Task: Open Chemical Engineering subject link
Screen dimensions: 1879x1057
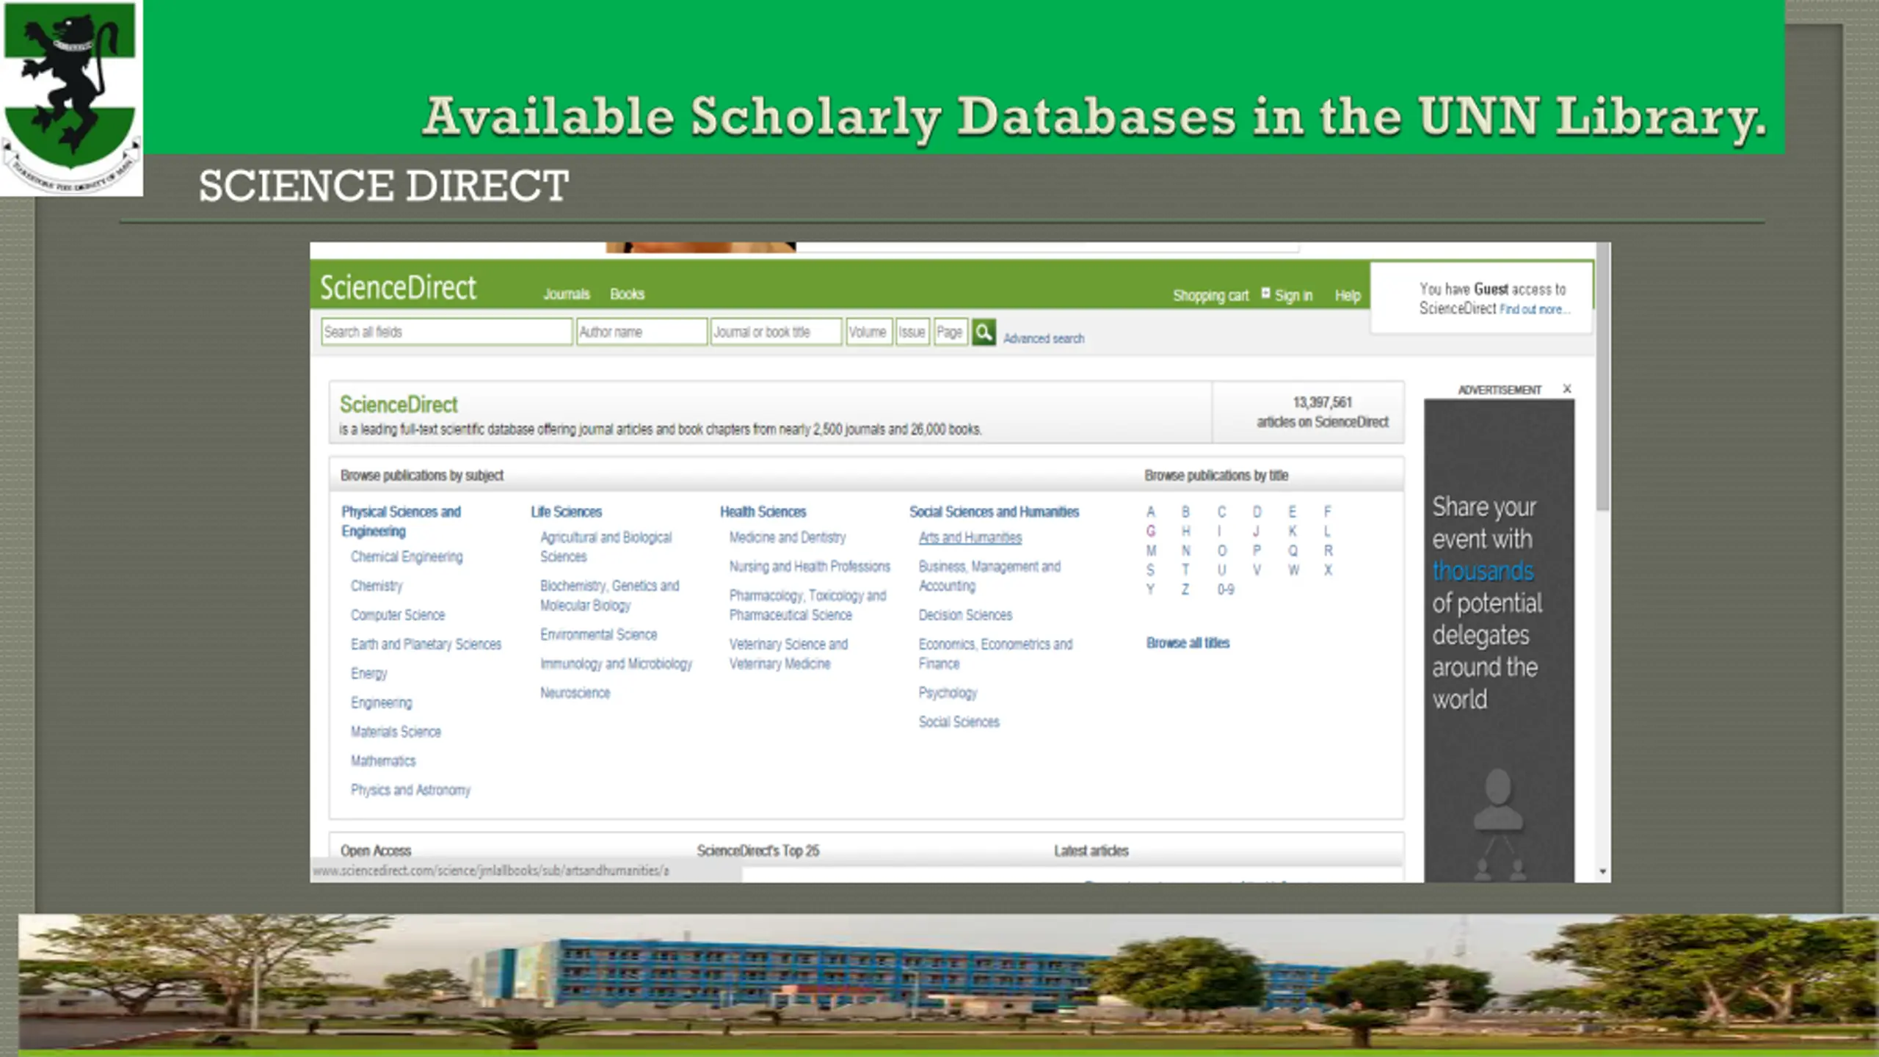Action: (407, 557)
